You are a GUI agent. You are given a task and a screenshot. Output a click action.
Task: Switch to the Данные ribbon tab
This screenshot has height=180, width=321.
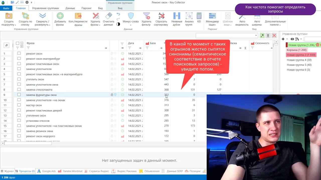point(70,8)
